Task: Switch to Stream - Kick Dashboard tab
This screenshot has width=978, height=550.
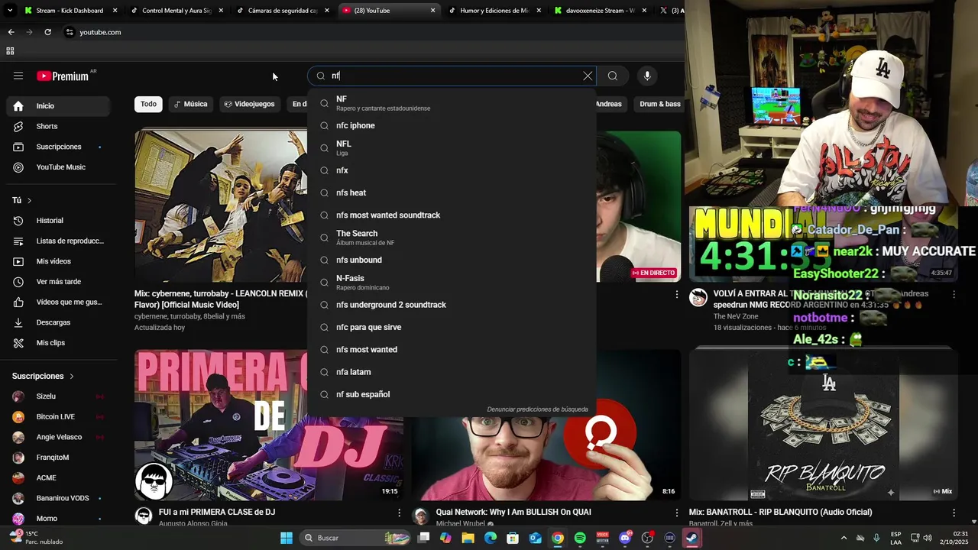Action: click(70, 11)
